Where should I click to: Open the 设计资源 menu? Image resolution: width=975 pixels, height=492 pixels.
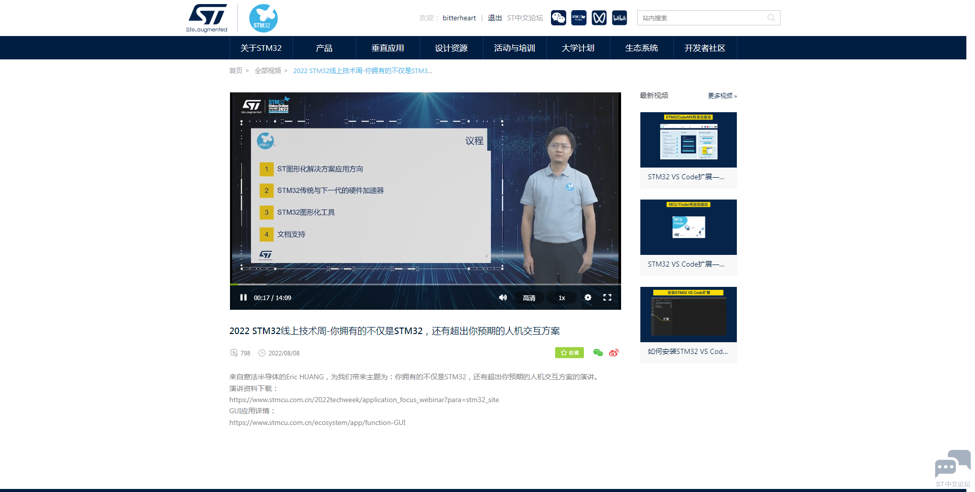coord(451,48)
